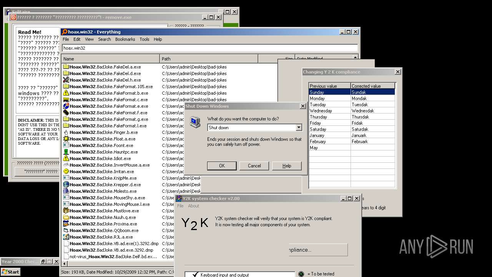This screenshot has height=277, width=492.
Task: Sort results by the Name column header
Action: 111,59
